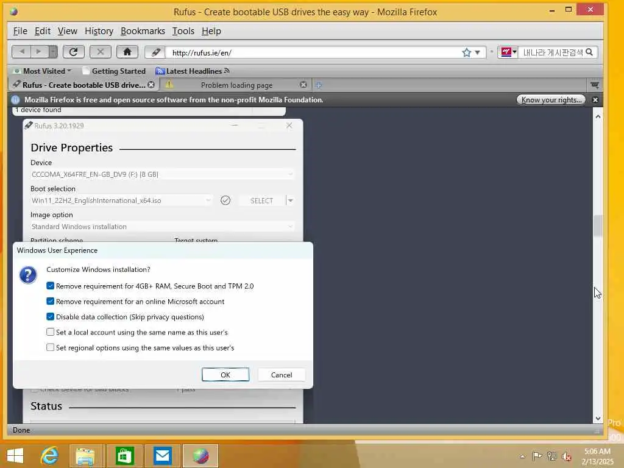
Task: Open the Getting Started bookmark
Action: click(x=114, y=71)
